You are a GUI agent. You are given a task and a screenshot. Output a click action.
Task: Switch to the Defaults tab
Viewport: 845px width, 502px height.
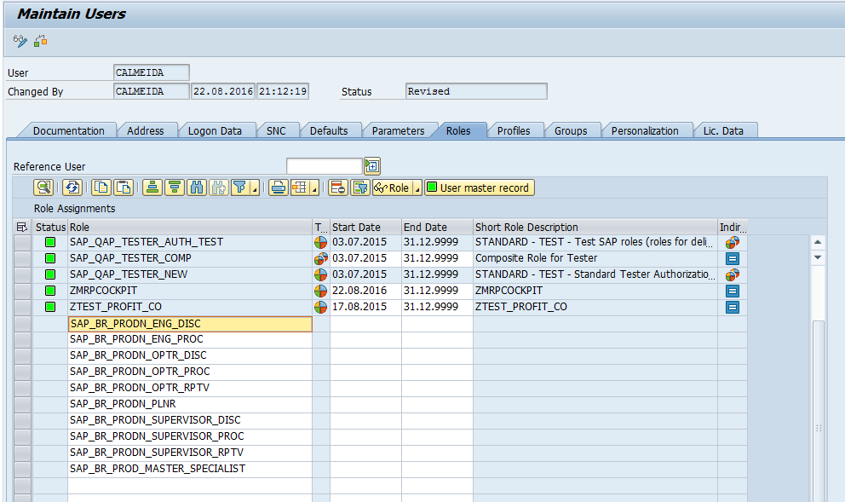[x=329, y=130]
